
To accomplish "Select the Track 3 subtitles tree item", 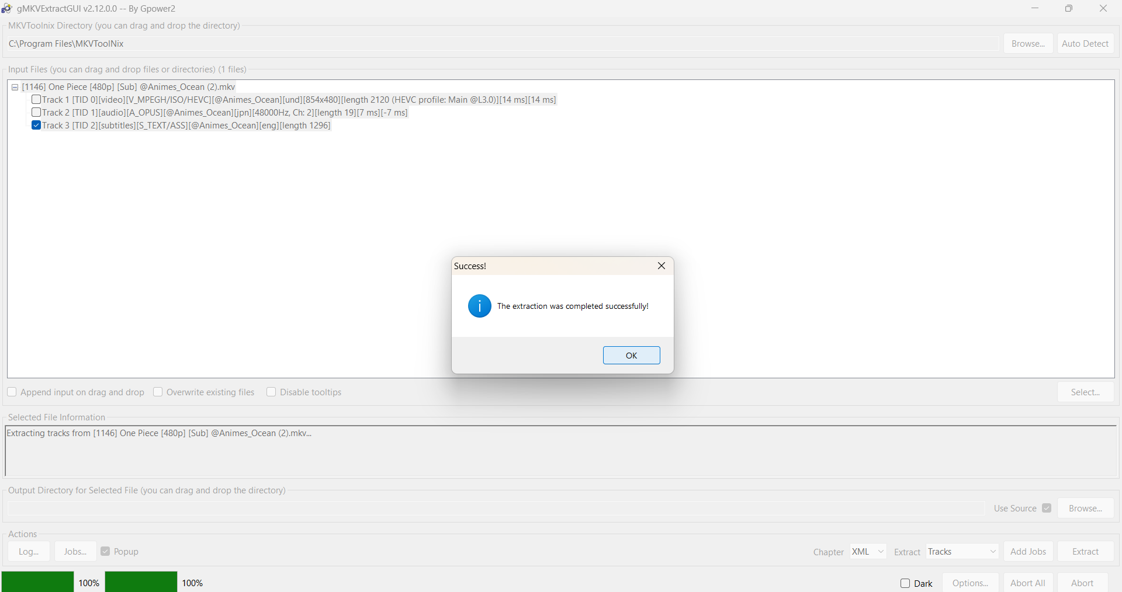I will tap(186, 126).
